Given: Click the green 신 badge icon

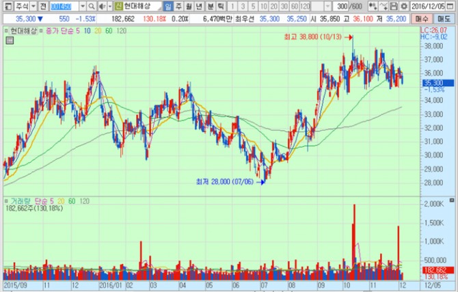Looking at the screenshot, I should click(x=118, y=6).
